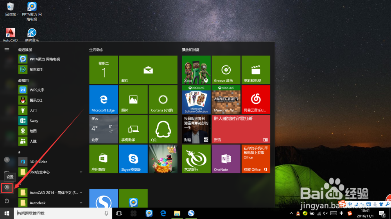391x219 pixels.
Task: Expand the 360安全中心 folder chevron
Action: [x=81, y=172]
